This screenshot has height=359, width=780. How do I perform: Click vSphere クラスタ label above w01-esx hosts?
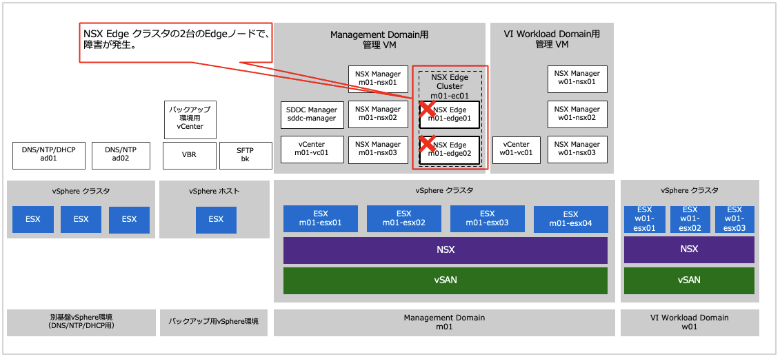[x=690, y=190]
